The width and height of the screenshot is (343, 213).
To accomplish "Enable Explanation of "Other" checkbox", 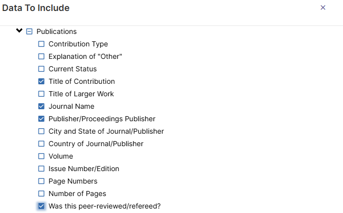I will 42,56.
